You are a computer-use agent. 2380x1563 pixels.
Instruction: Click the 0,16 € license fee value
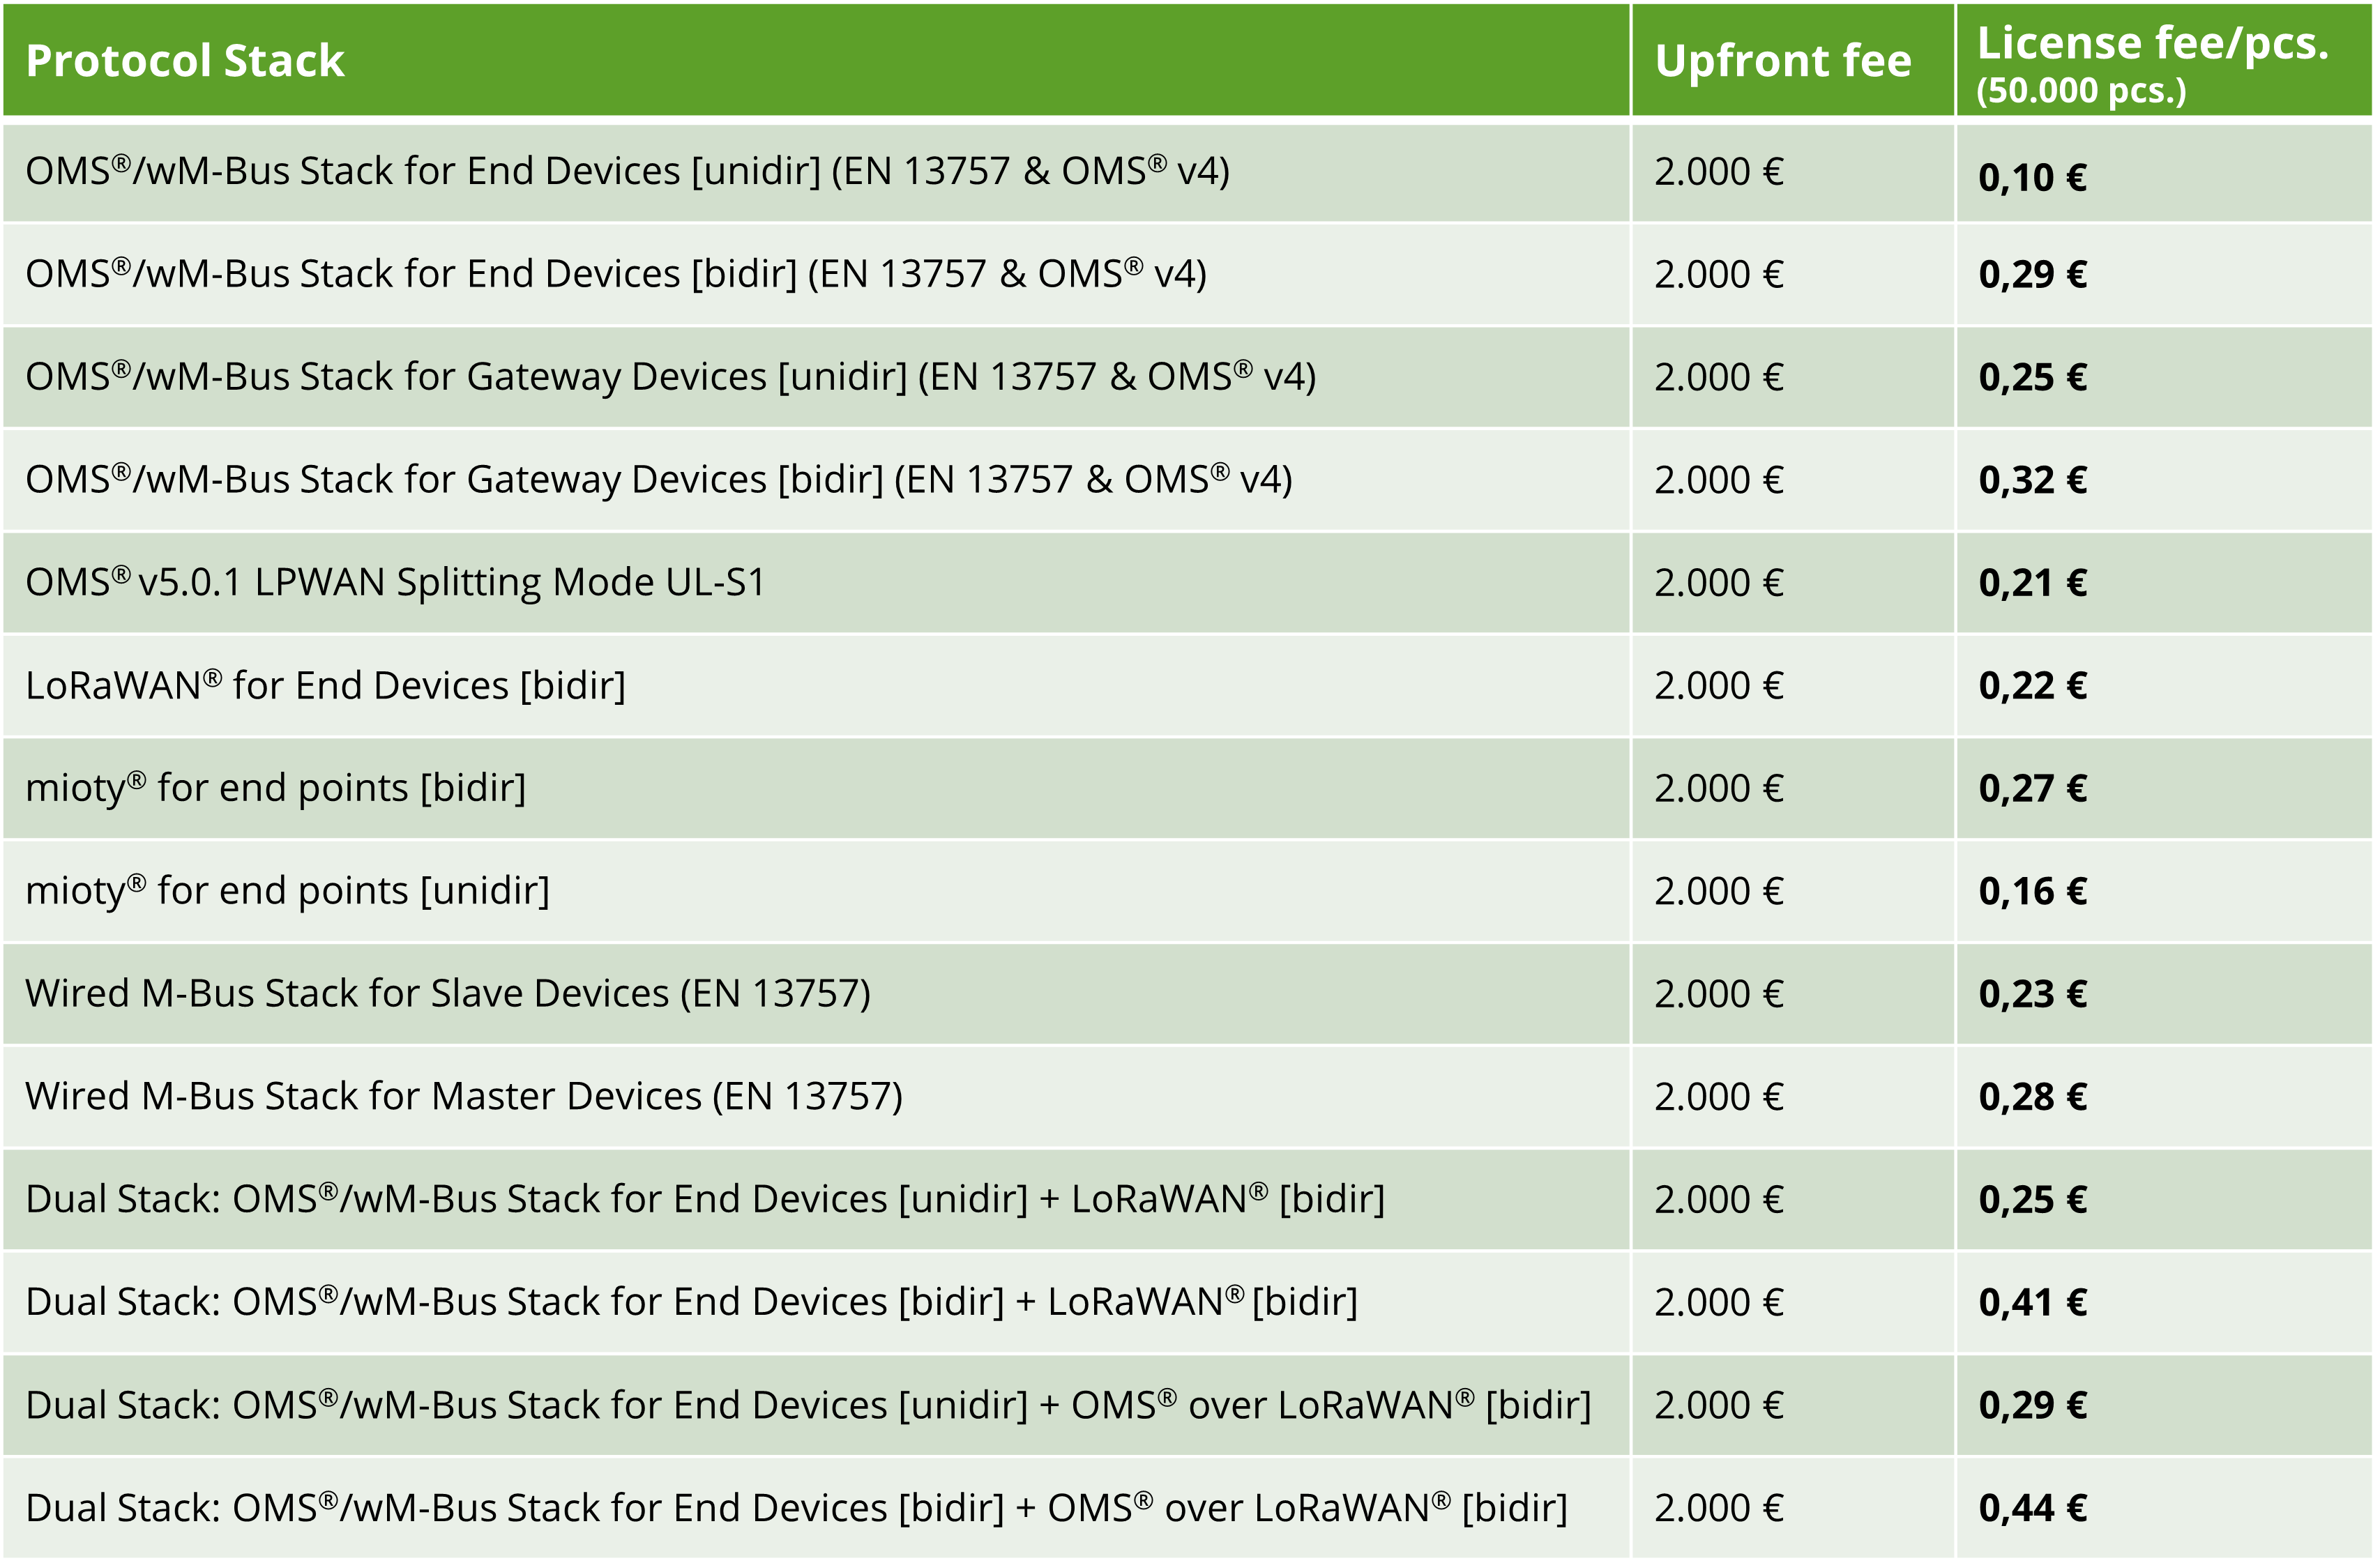pos(2032,891)
